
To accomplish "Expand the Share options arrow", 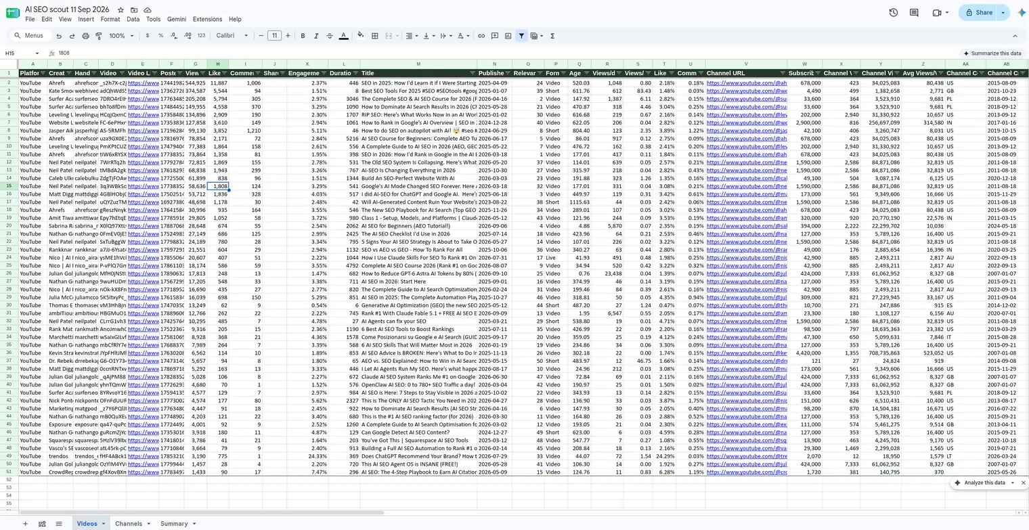I will [1003, 12].
